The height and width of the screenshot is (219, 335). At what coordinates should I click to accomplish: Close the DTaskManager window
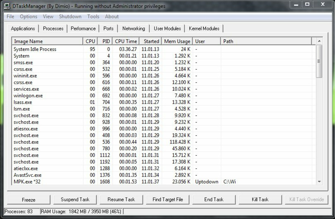[323, 5]
